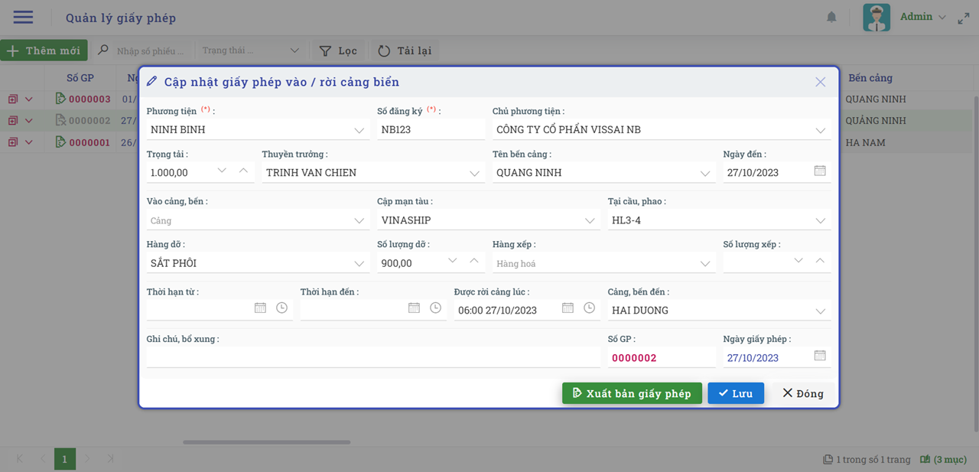Increase Trọng tải value with up arrow
Image resolution: width=979 pixels, height=472 pixels.
click(243, 171)
